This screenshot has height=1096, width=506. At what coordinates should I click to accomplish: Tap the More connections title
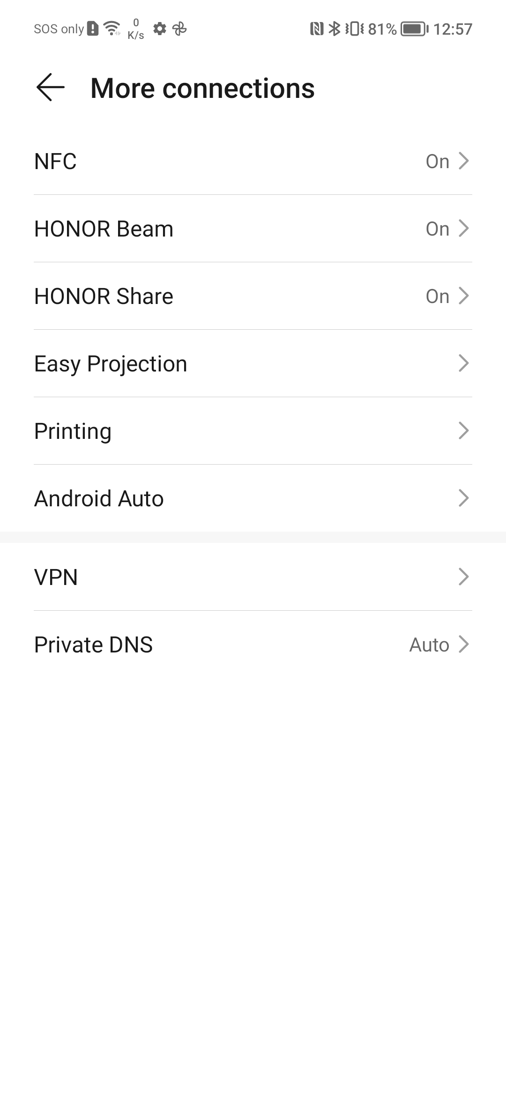point(202,88)
